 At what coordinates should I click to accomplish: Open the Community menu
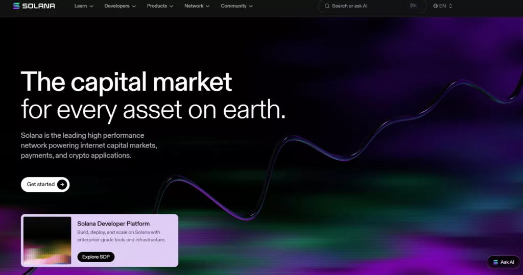(x=236, y=6)
